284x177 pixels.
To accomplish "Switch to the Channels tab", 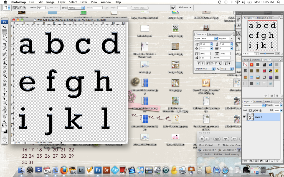I will click(258, 102).
